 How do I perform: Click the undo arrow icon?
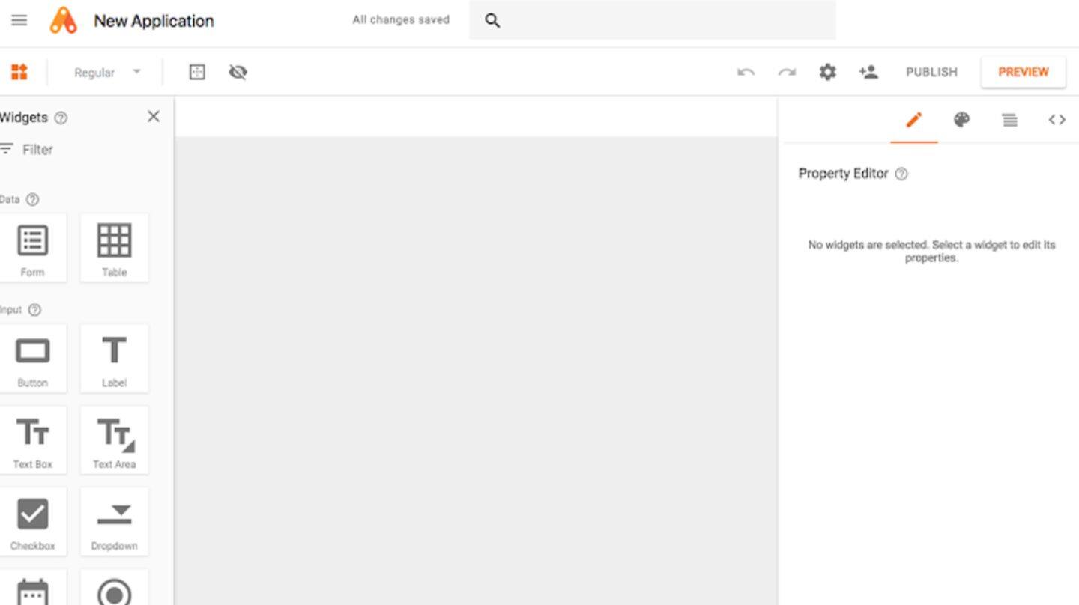click(x=746, y=72)
